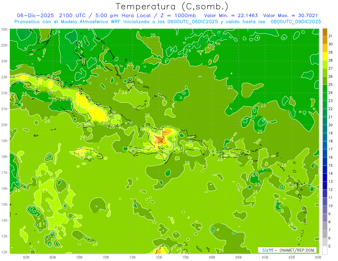Pick the yellow swatch between legend 28 and 29
Image resolution: width=338 pixels, height=261 pixels.
point(325,56)
